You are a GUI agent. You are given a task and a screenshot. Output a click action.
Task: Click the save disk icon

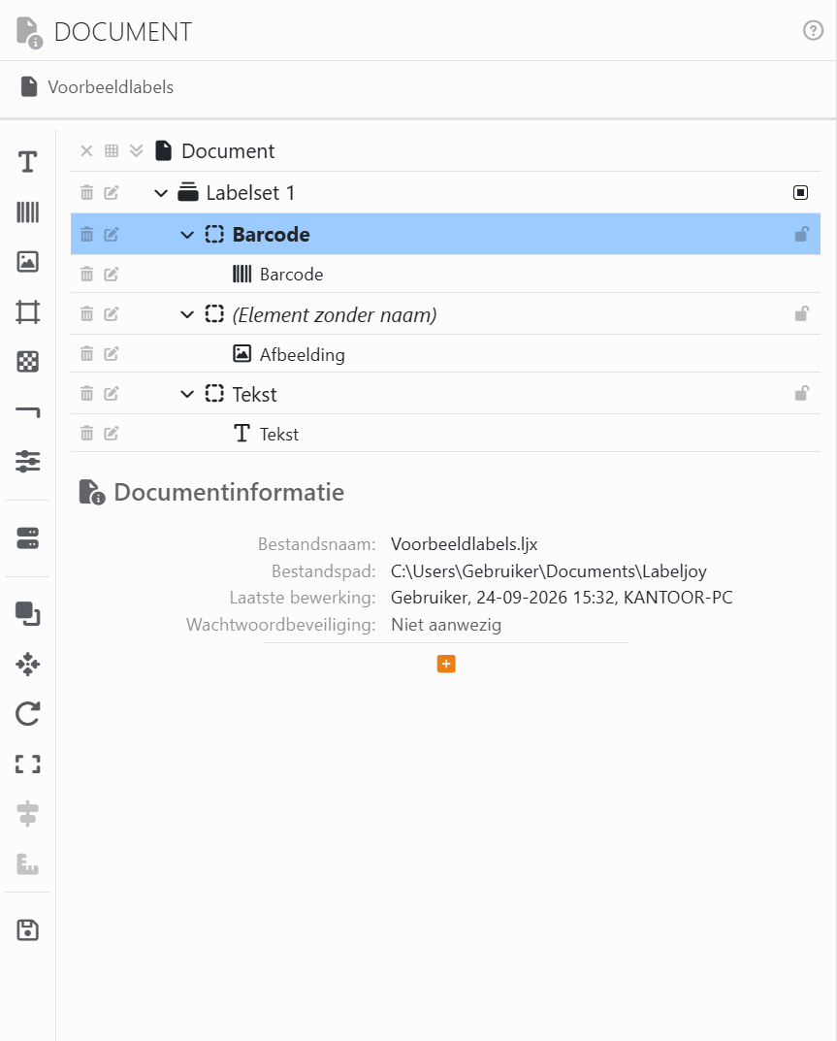point(27,930)
